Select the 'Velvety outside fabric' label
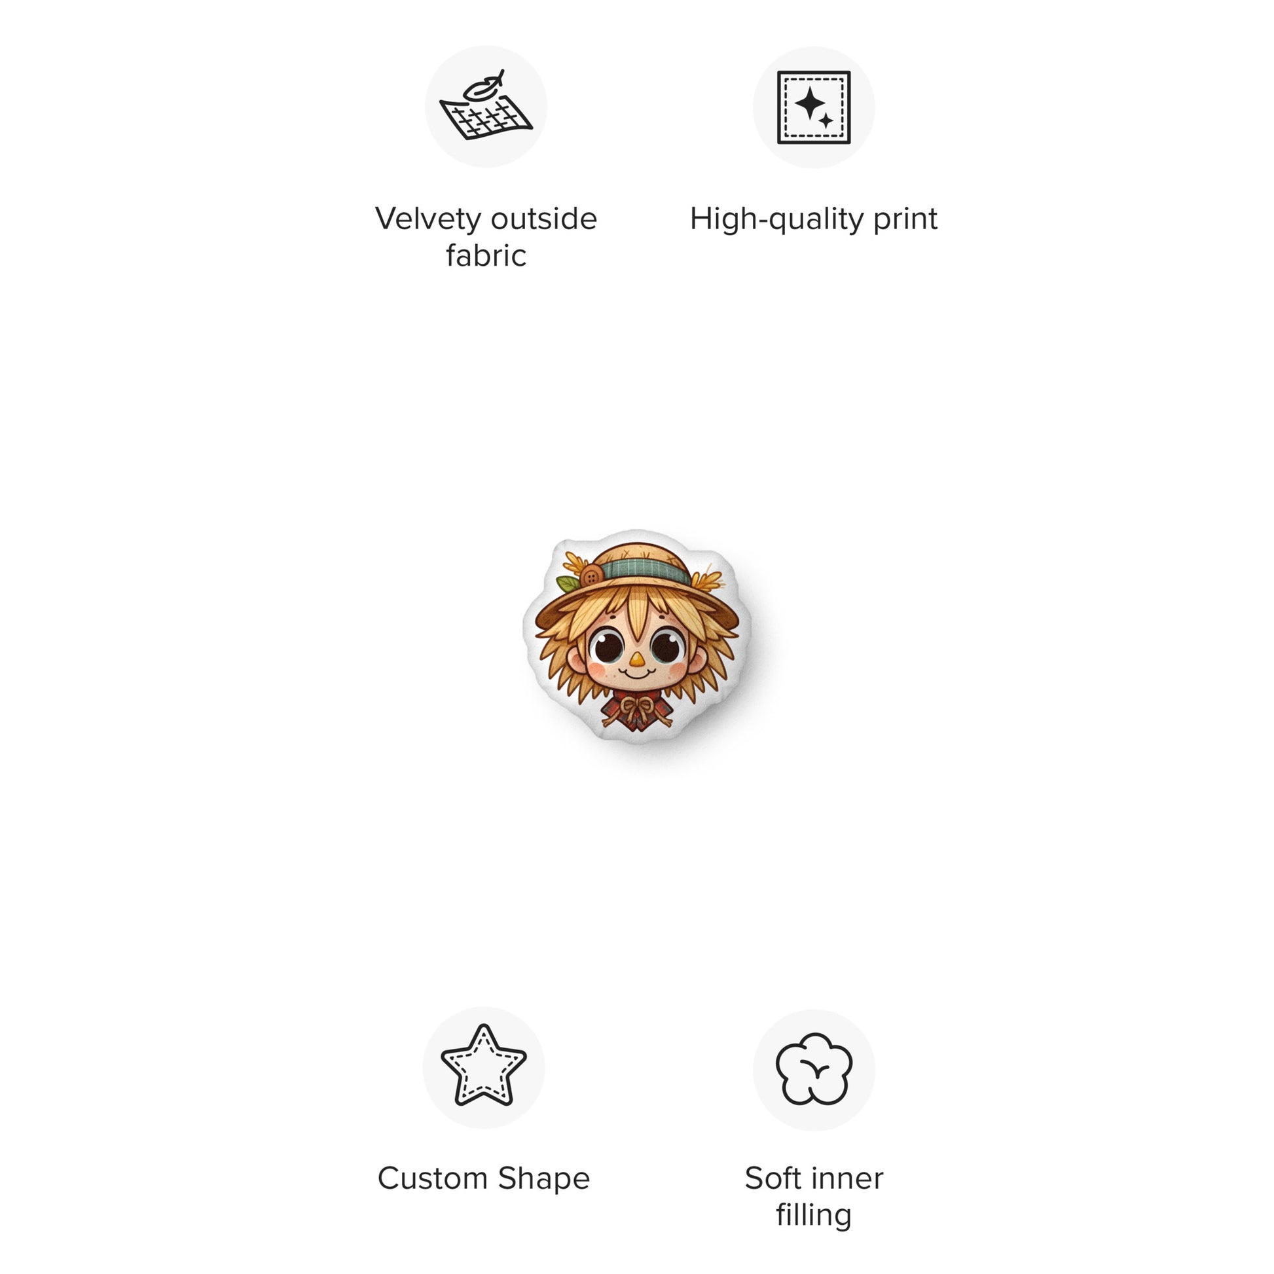The width and height of the screenshot is (1274, 1274). (x=486, y=237)
